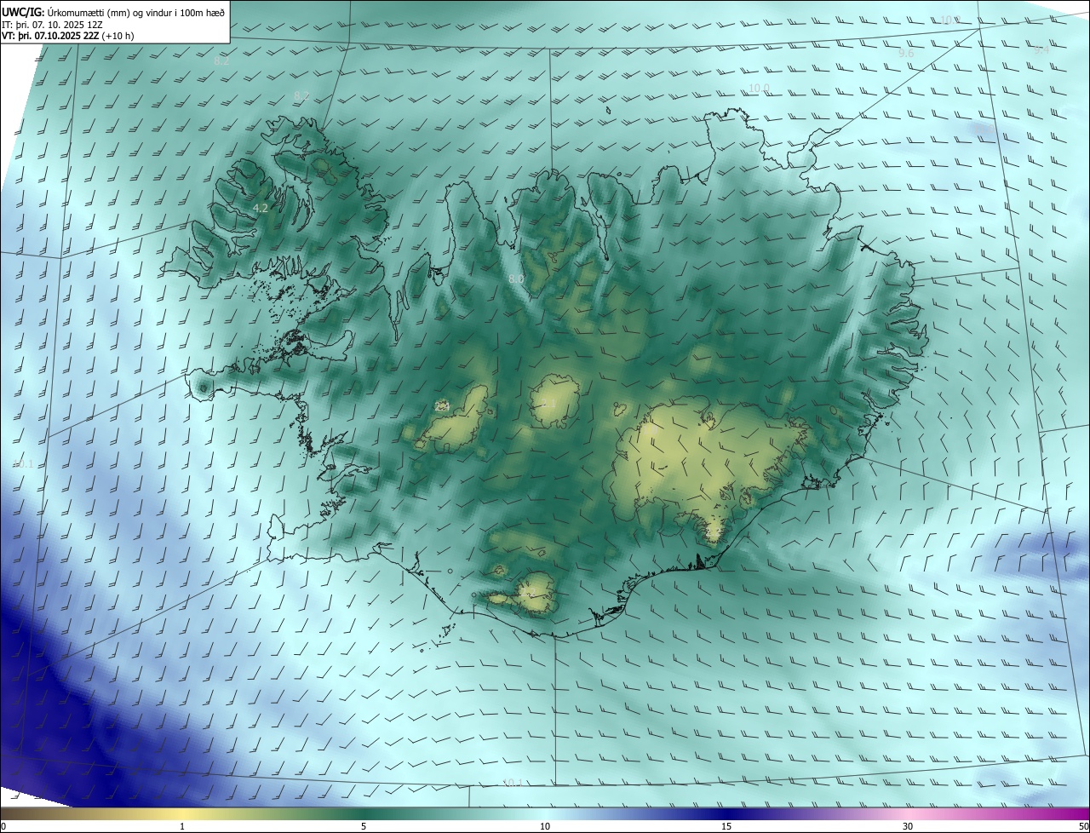Click the 10 tick label under the color scale
The image size is (1090, 833).
click(545, 827)
